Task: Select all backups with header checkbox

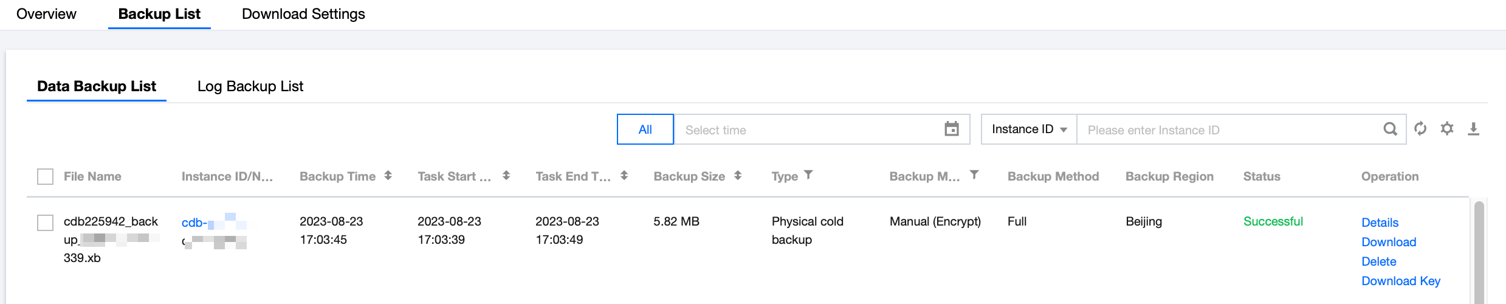Action: pyautogui.click(x=46, y=176)
